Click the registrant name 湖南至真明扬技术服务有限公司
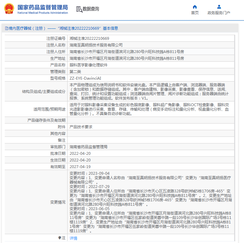 pos(96,45)
